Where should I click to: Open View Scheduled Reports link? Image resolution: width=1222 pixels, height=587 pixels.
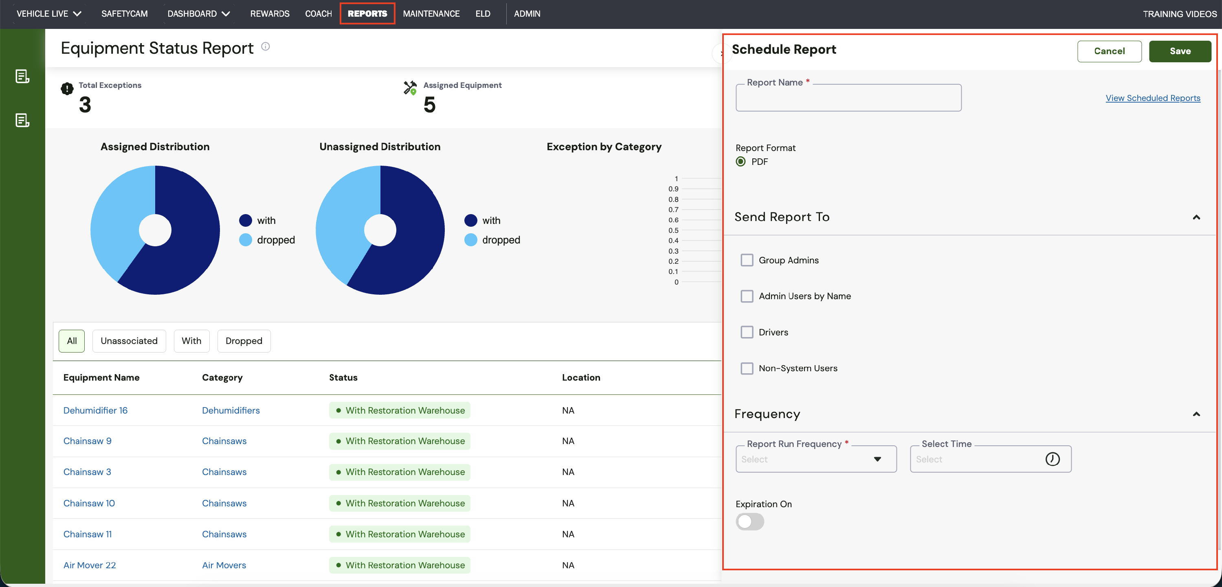1152,98
